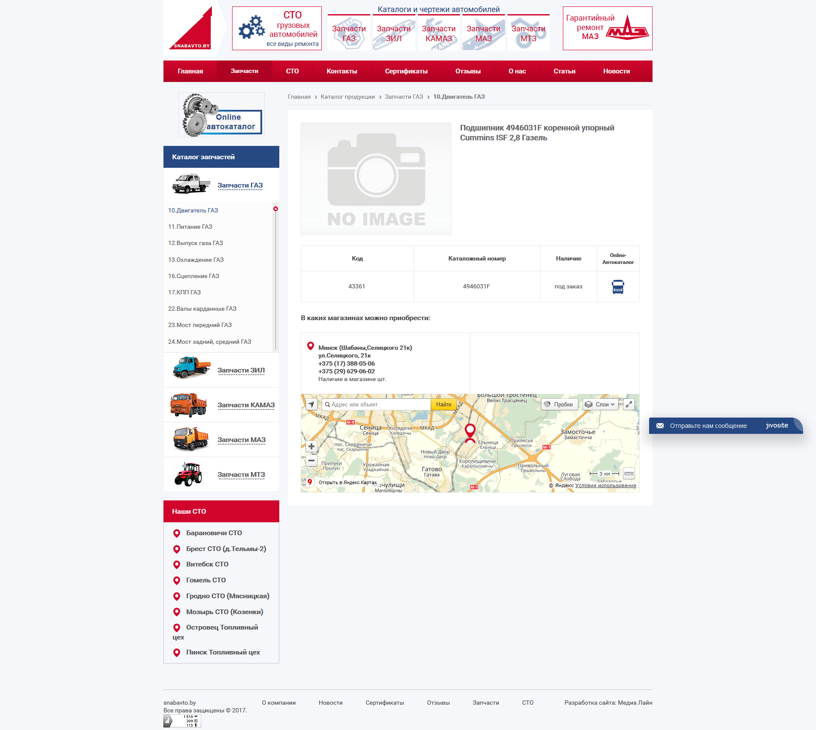The width and height of the screenshot is (816, 730).
Task: Click the orange MAZ dump truck image
Action: tap(190, 439)
